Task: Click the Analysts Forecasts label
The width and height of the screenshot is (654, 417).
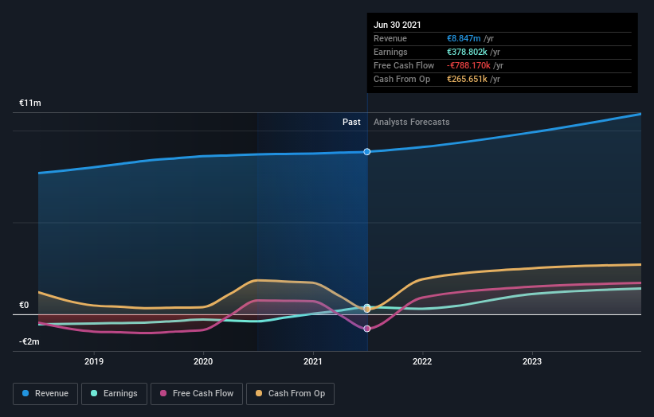Action: [x=412, y=122]
